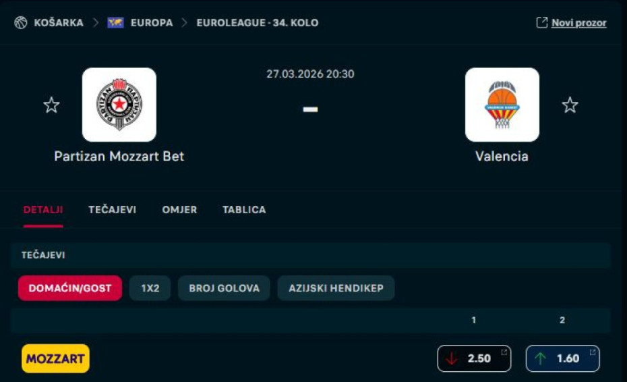
Task: Click the new window icon beside Novi prozor
Action: (542, 22)
